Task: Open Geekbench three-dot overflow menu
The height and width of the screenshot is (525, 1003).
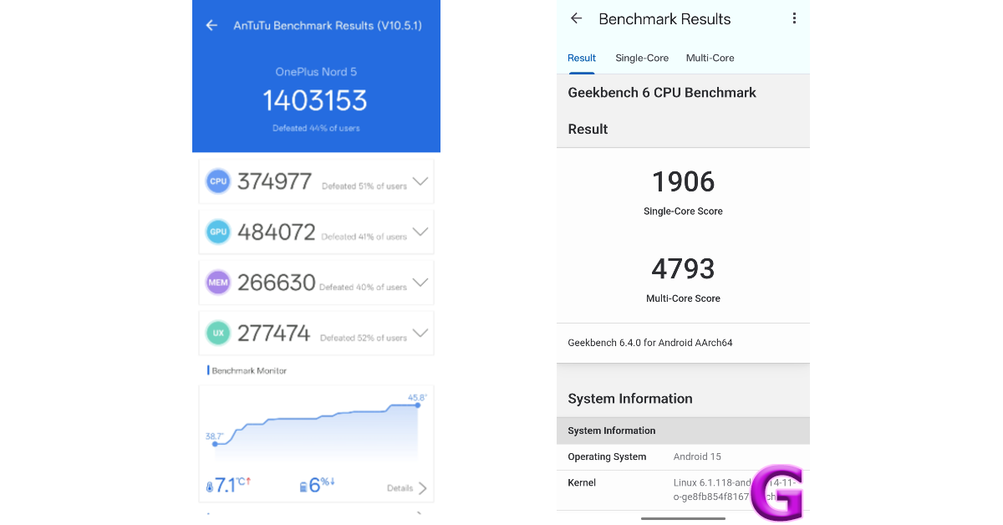Action: (x=794, y=18)
